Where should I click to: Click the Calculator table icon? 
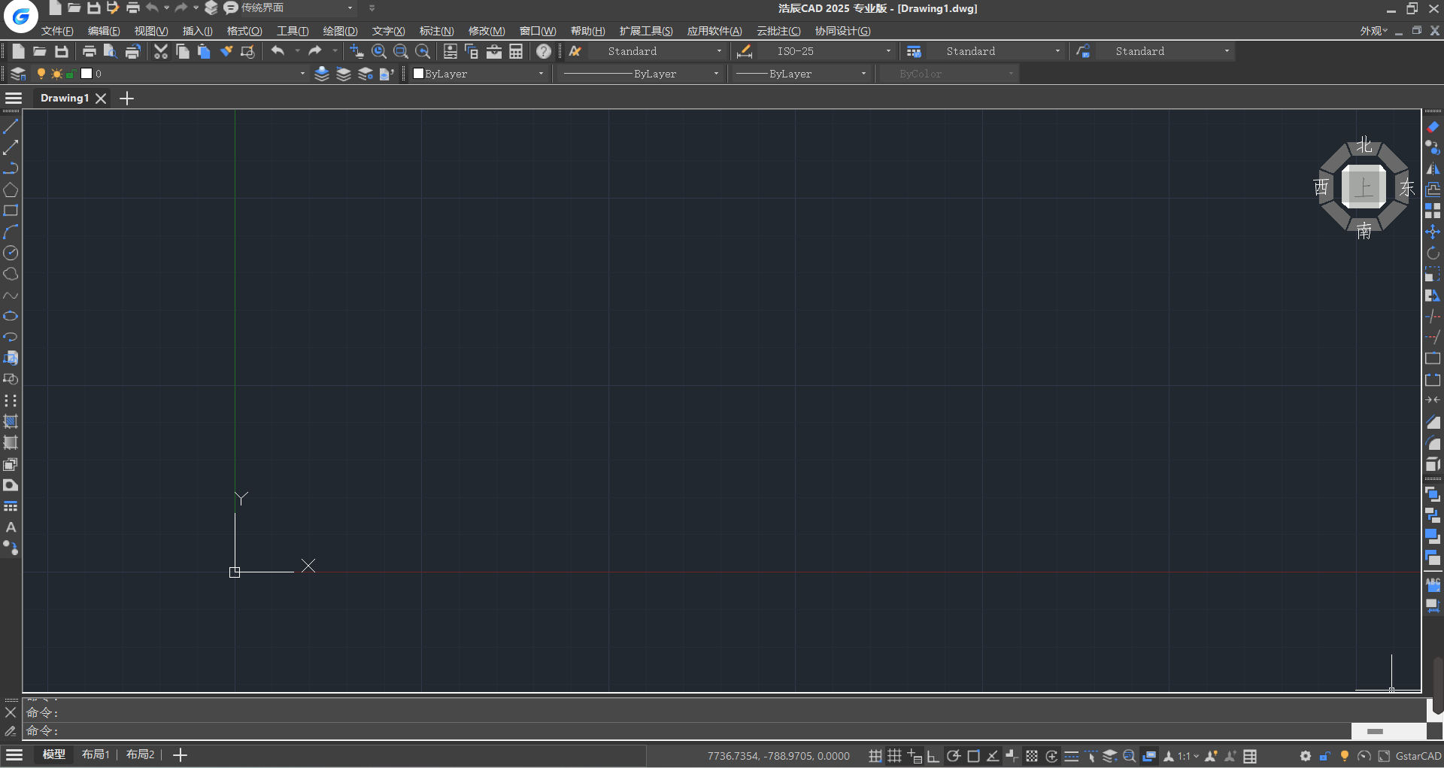click(516, 51)
